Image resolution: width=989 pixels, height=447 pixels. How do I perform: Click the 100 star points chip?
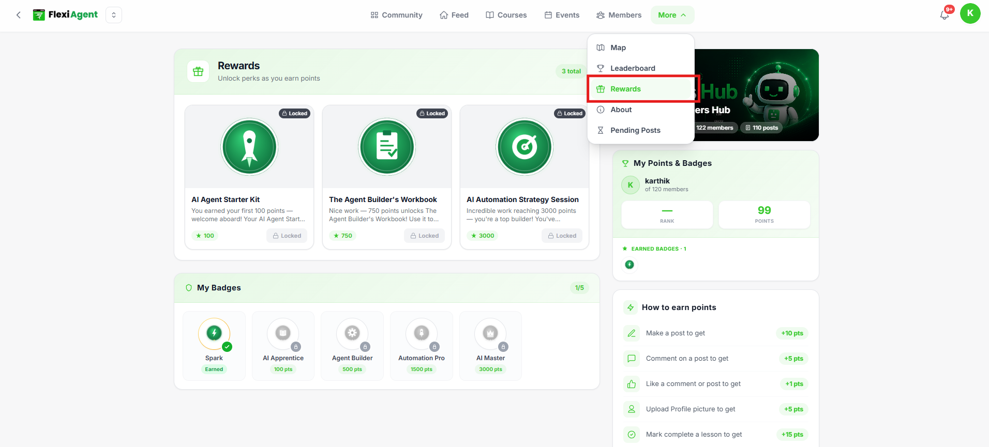coord(205,236)
